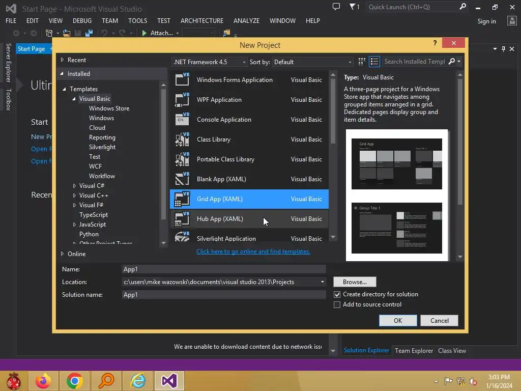
Task: Collapse the Installed section
Action: pyautogui.click(x=62, y=73)
